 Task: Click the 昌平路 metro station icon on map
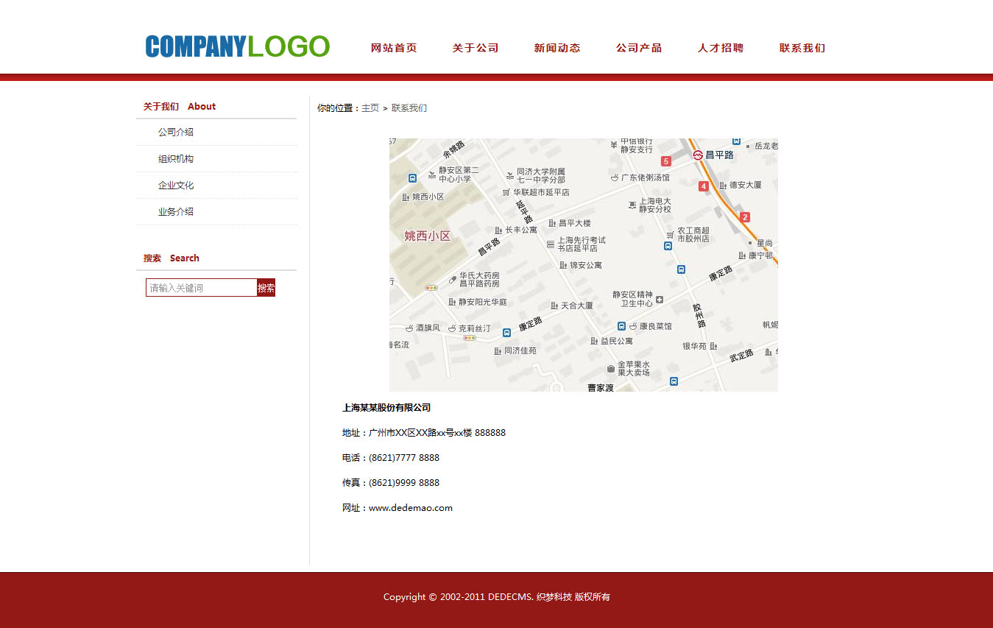click(x=698, y=155)
